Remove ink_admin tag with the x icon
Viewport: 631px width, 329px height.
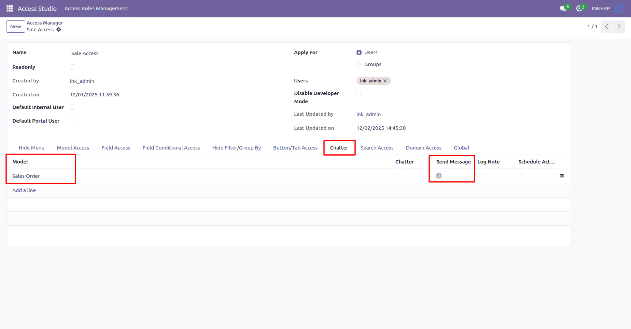tap(385, 81)
